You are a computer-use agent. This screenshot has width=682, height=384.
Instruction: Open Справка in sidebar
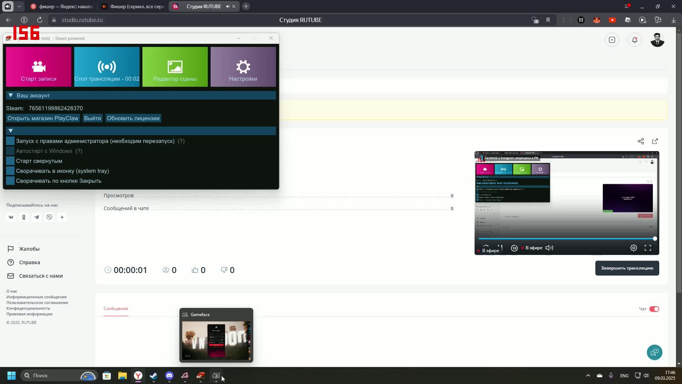(x=24, y=262)
